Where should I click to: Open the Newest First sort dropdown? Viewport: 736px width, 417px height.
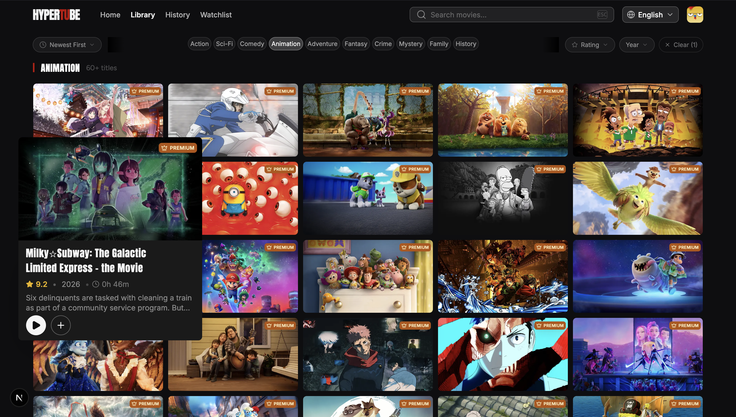coord(67,45)
